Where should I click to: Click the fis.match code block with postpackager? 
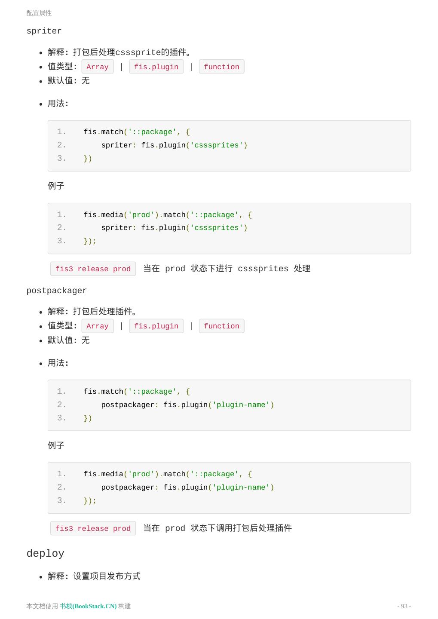pos(229,405)
